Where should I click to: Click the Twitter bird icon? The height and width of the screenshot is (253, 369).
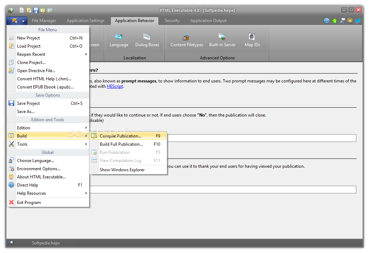[x=358, y=21]
